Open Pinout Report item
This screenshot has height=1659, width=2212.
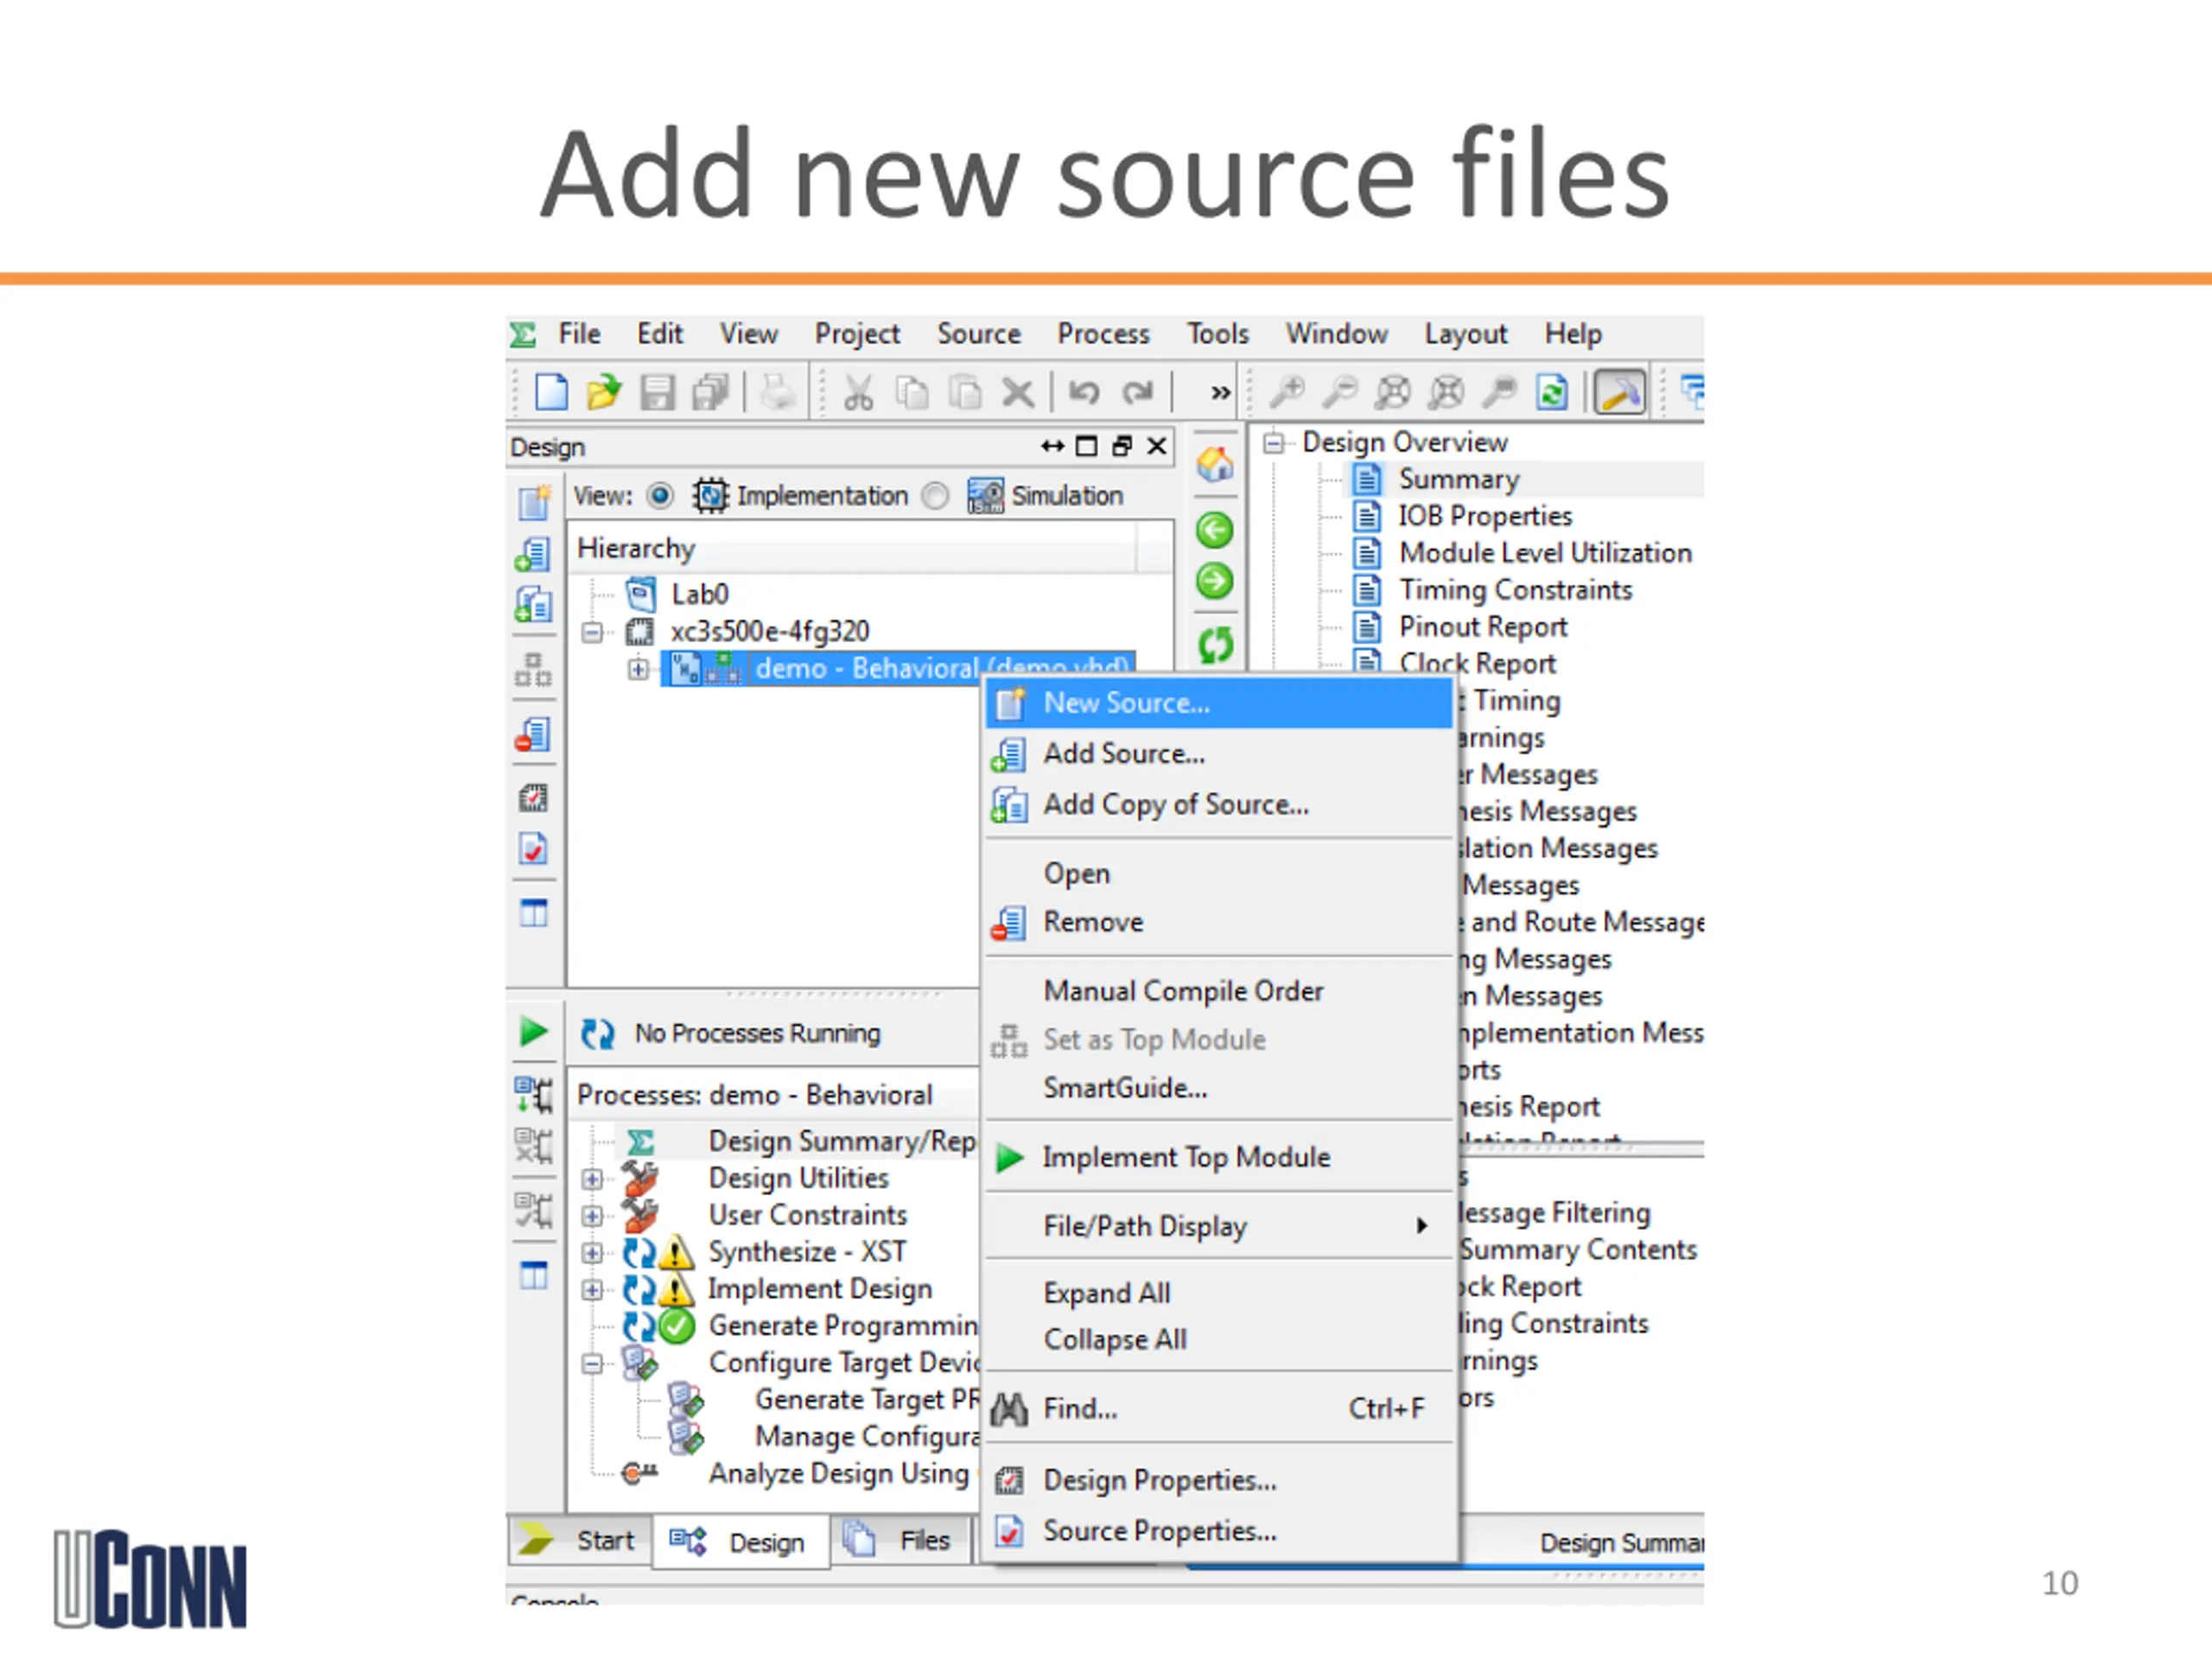point(1483,628)
